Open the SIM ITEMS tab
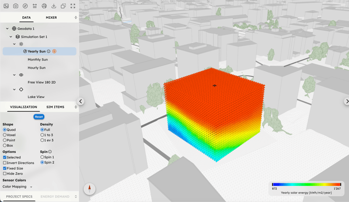The width and height of the screenshot is (349, 202). (x=55, y=107)
